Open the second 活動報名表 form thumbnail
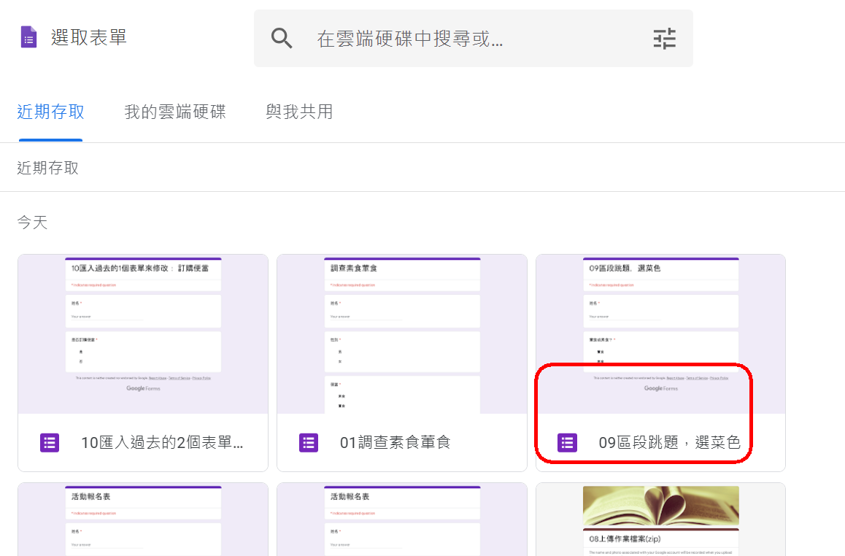 pyautogui.click(x=402, y=520)
